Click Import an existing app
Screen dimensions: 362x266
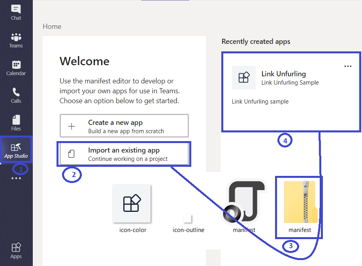(x=124, y=154)
